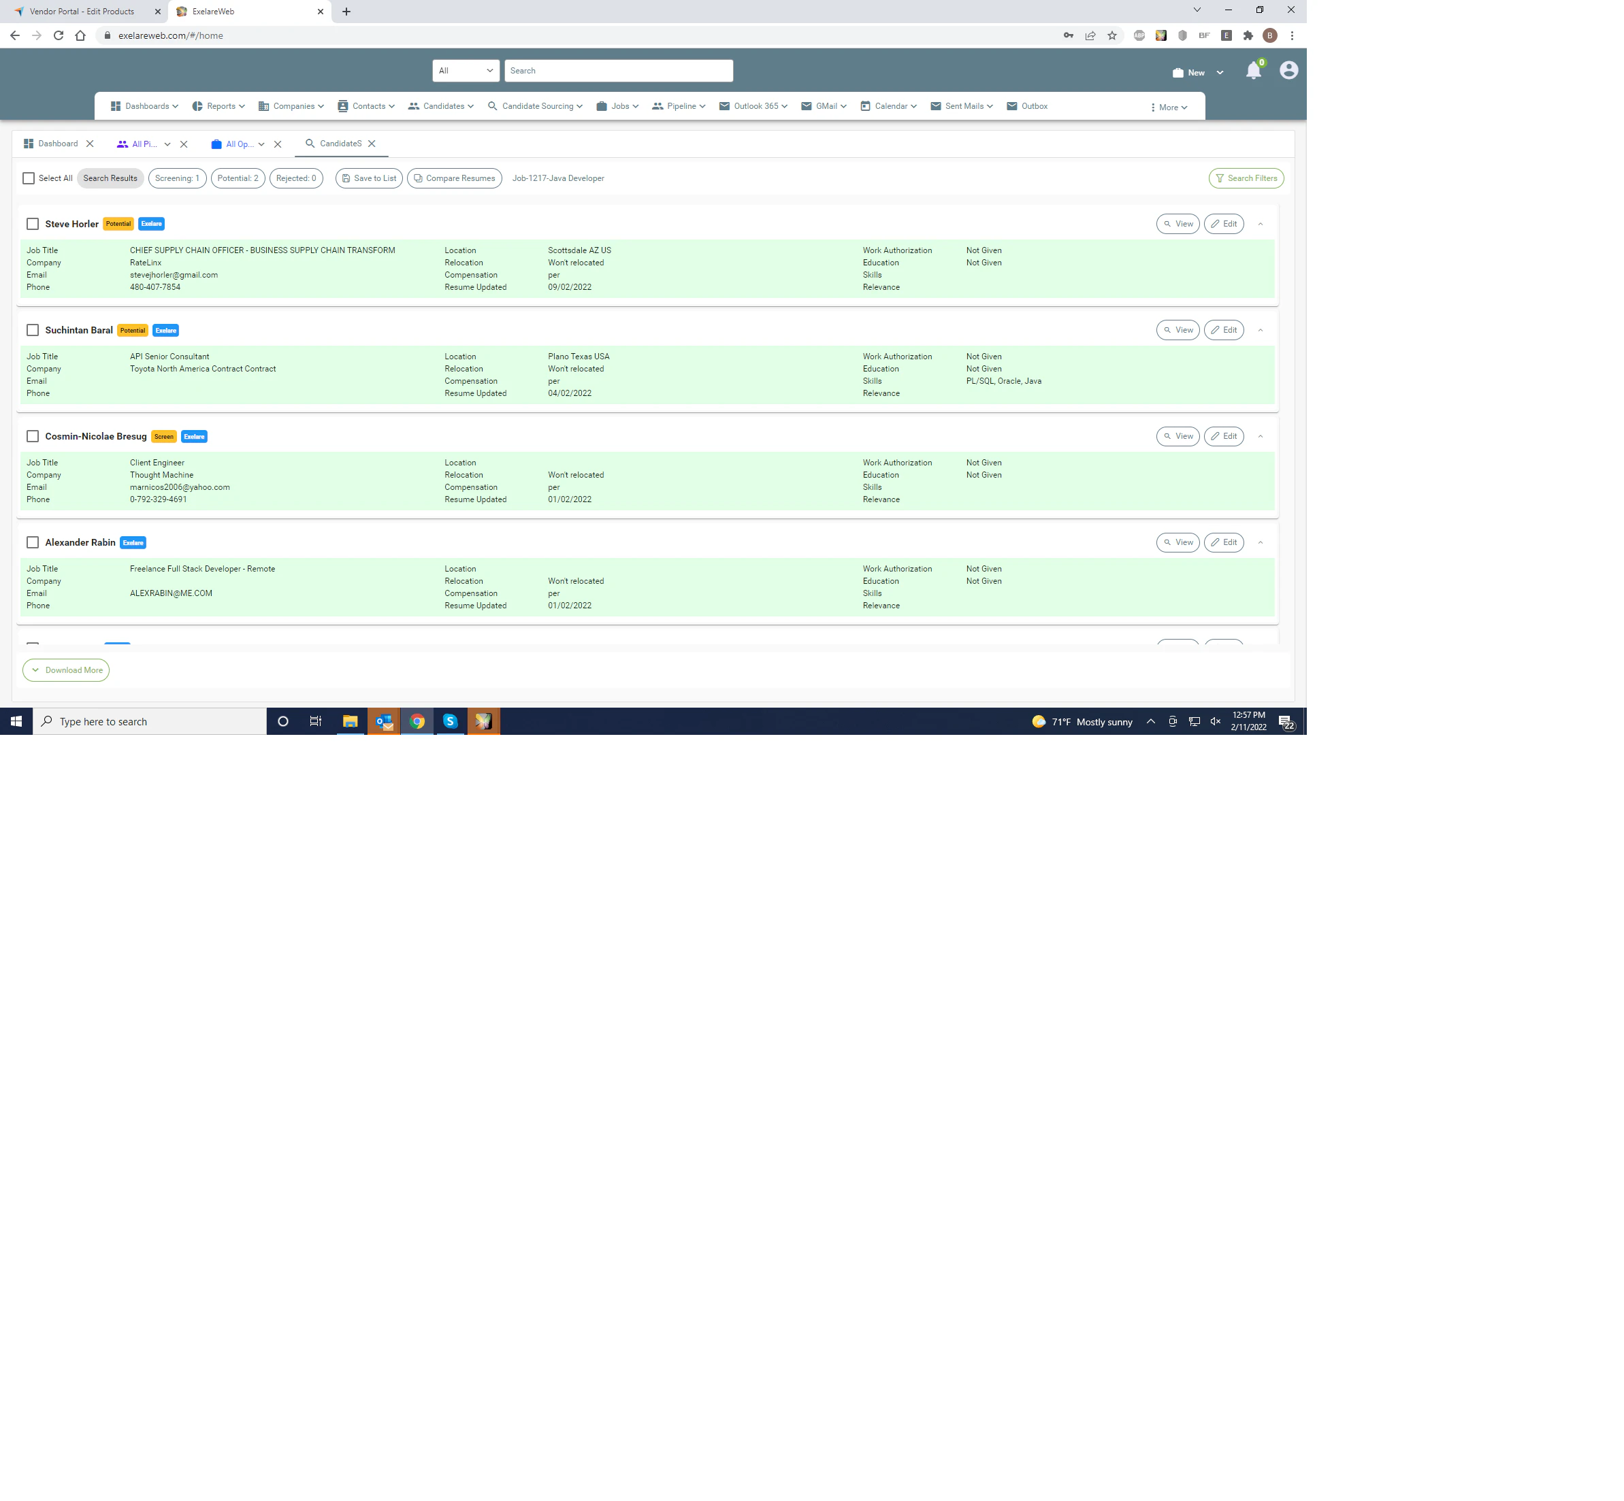Viewport: 1624px width, 1501px height.
Task: Expand the New button dropdown
Action: point(1218,72)
